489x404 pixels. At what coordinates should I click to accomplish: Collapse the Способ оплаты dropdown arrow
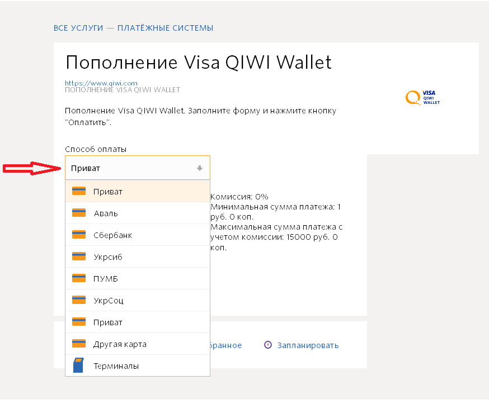(x=200, y=168)
